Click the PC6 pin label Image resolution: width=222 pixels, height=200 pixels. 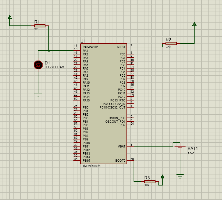123,75
